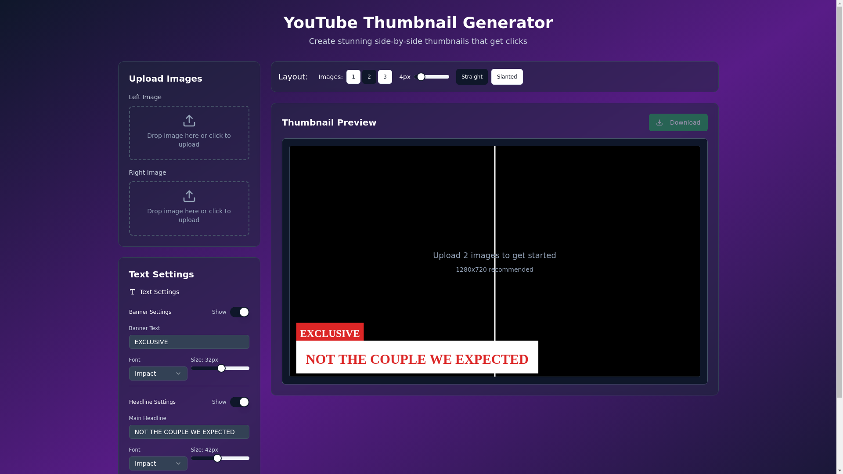Viewport: 843px width, 474px height.
Task: Click the NOT THE COUPLE WE EXPECTED headline in preview
Action: point(417,357)
